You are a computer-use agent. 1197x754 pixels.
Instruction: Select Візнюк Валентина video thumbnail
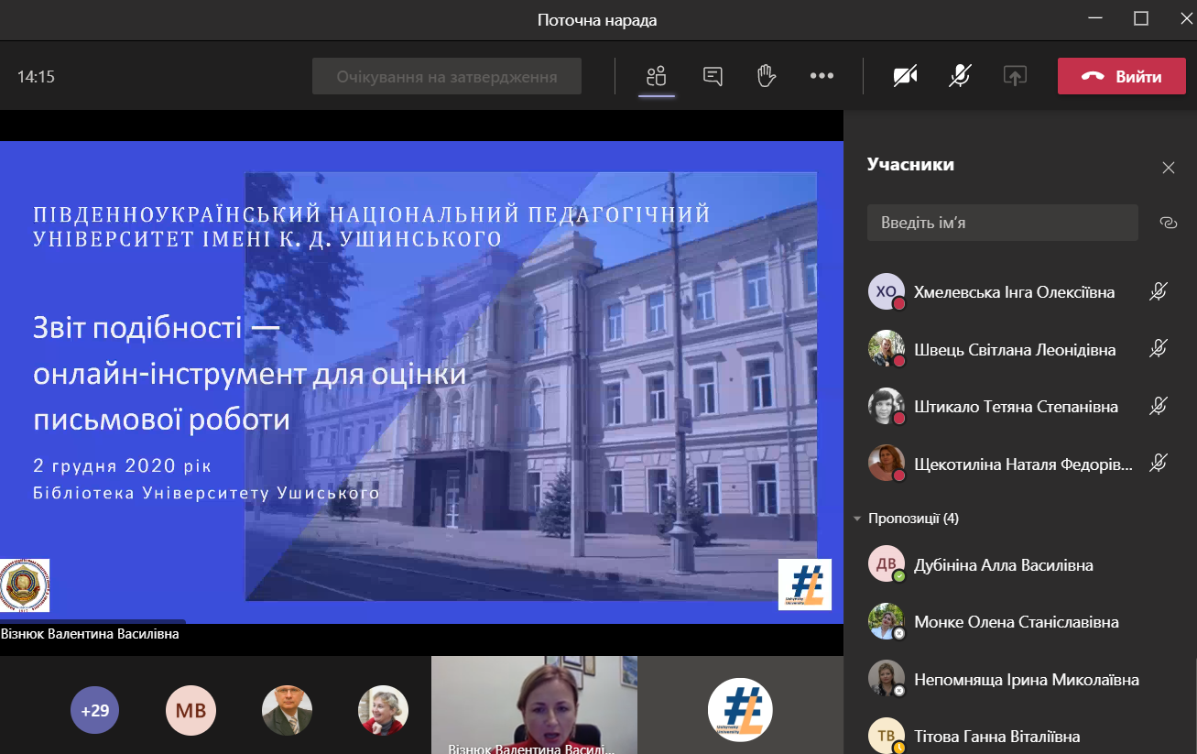(x=534, y=705)
